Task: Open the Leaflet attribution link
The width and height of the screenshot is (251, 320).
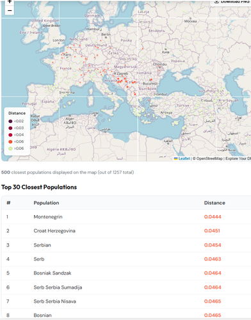Action: tap(184, 159)
